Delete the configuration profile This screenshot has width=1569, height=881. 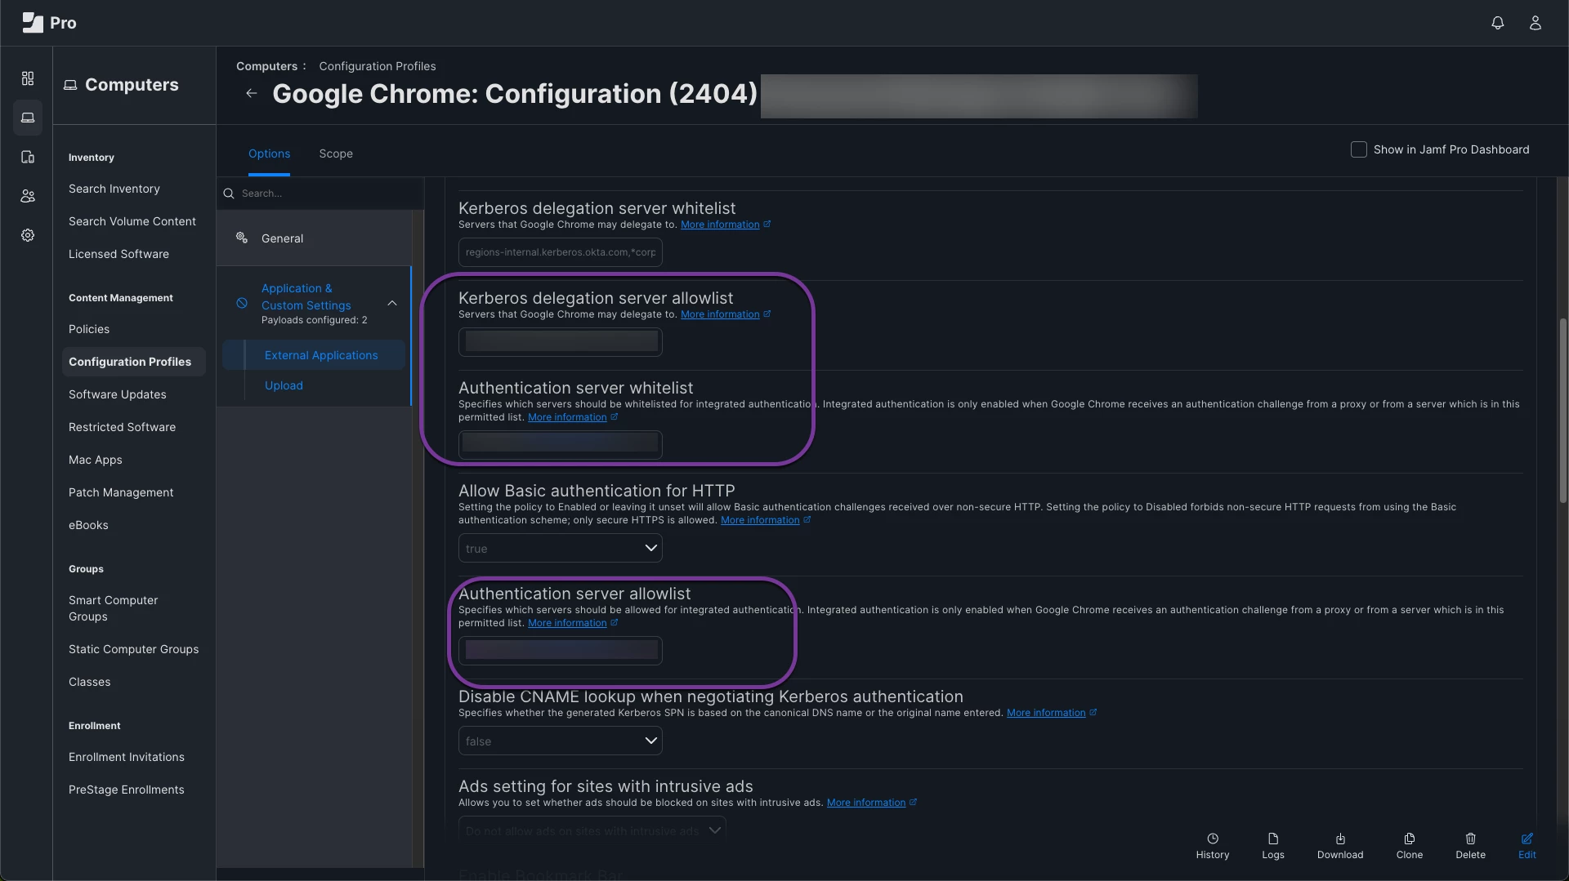point(1470,846)
